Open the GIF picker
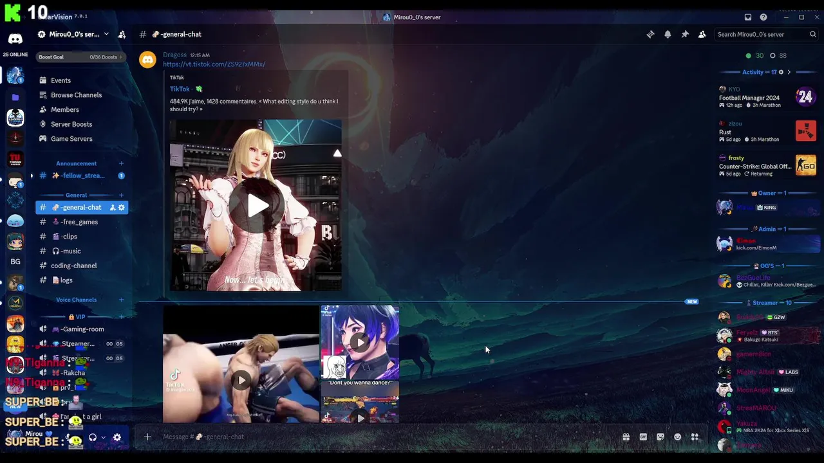This screenshot has width=824, height=463. [643, 437]
